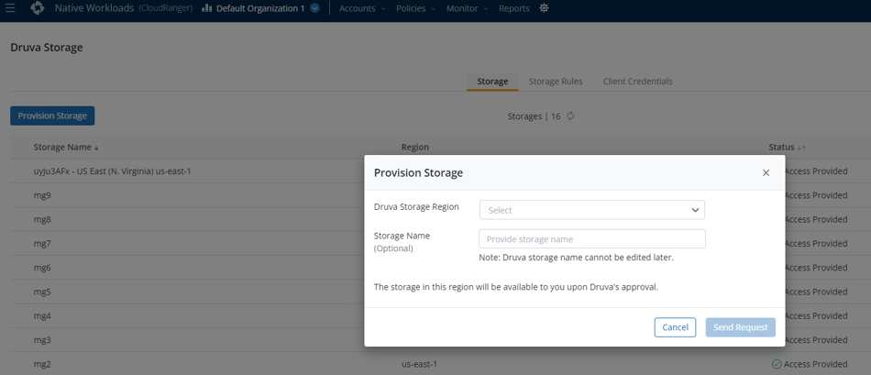871x375 pixels.
Task: Refresh the storages count
Action: (x=570, y=116)
